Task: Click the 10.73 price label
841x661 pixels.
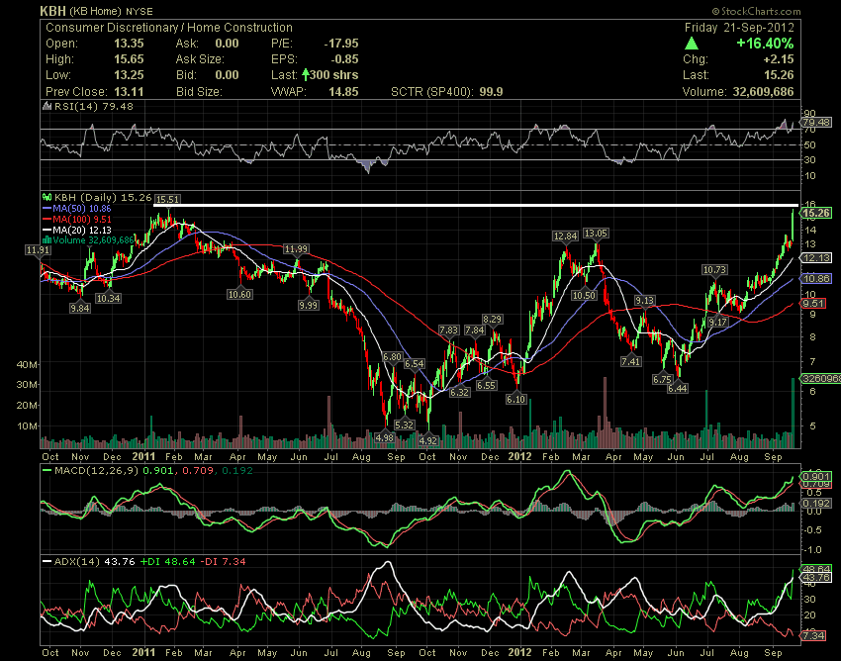Action: [x=714, y=270]
